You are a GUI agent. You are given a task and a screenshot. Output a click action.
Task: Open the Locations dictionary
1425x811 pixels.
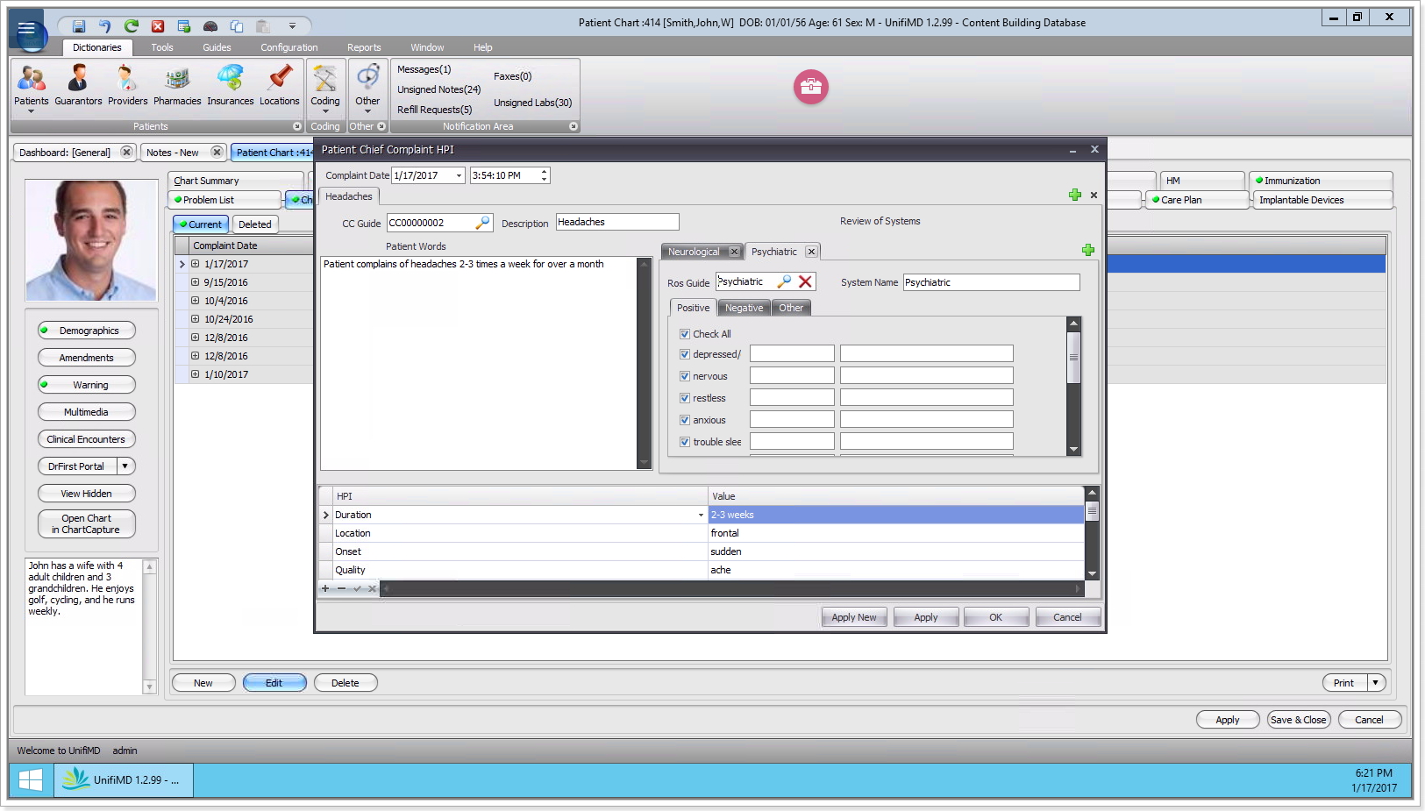279,86
